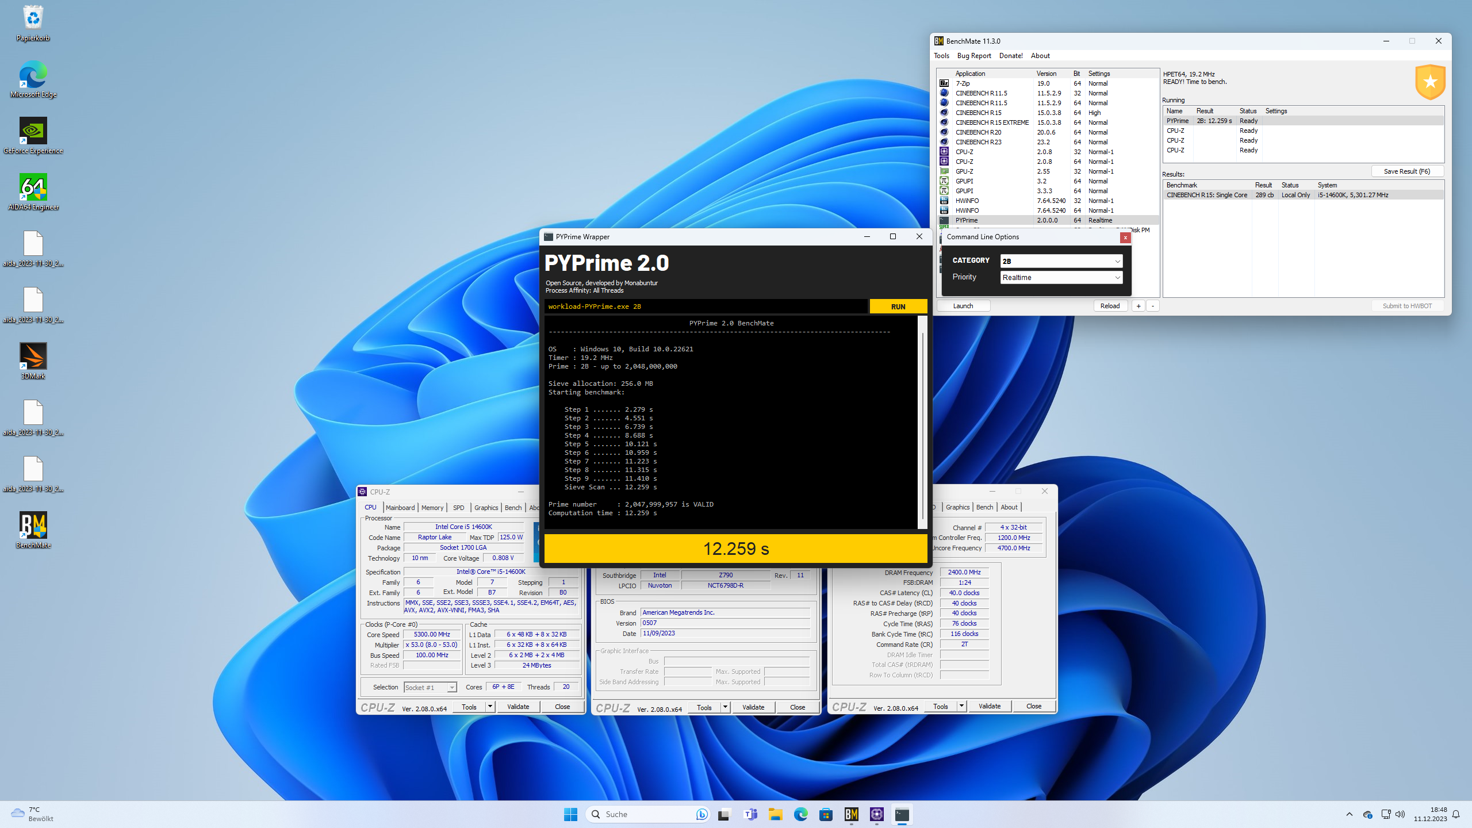This screenshot has width=1472, height=828.
Task: Open the Bug Report menu in BenchMate
Action: 974,55
